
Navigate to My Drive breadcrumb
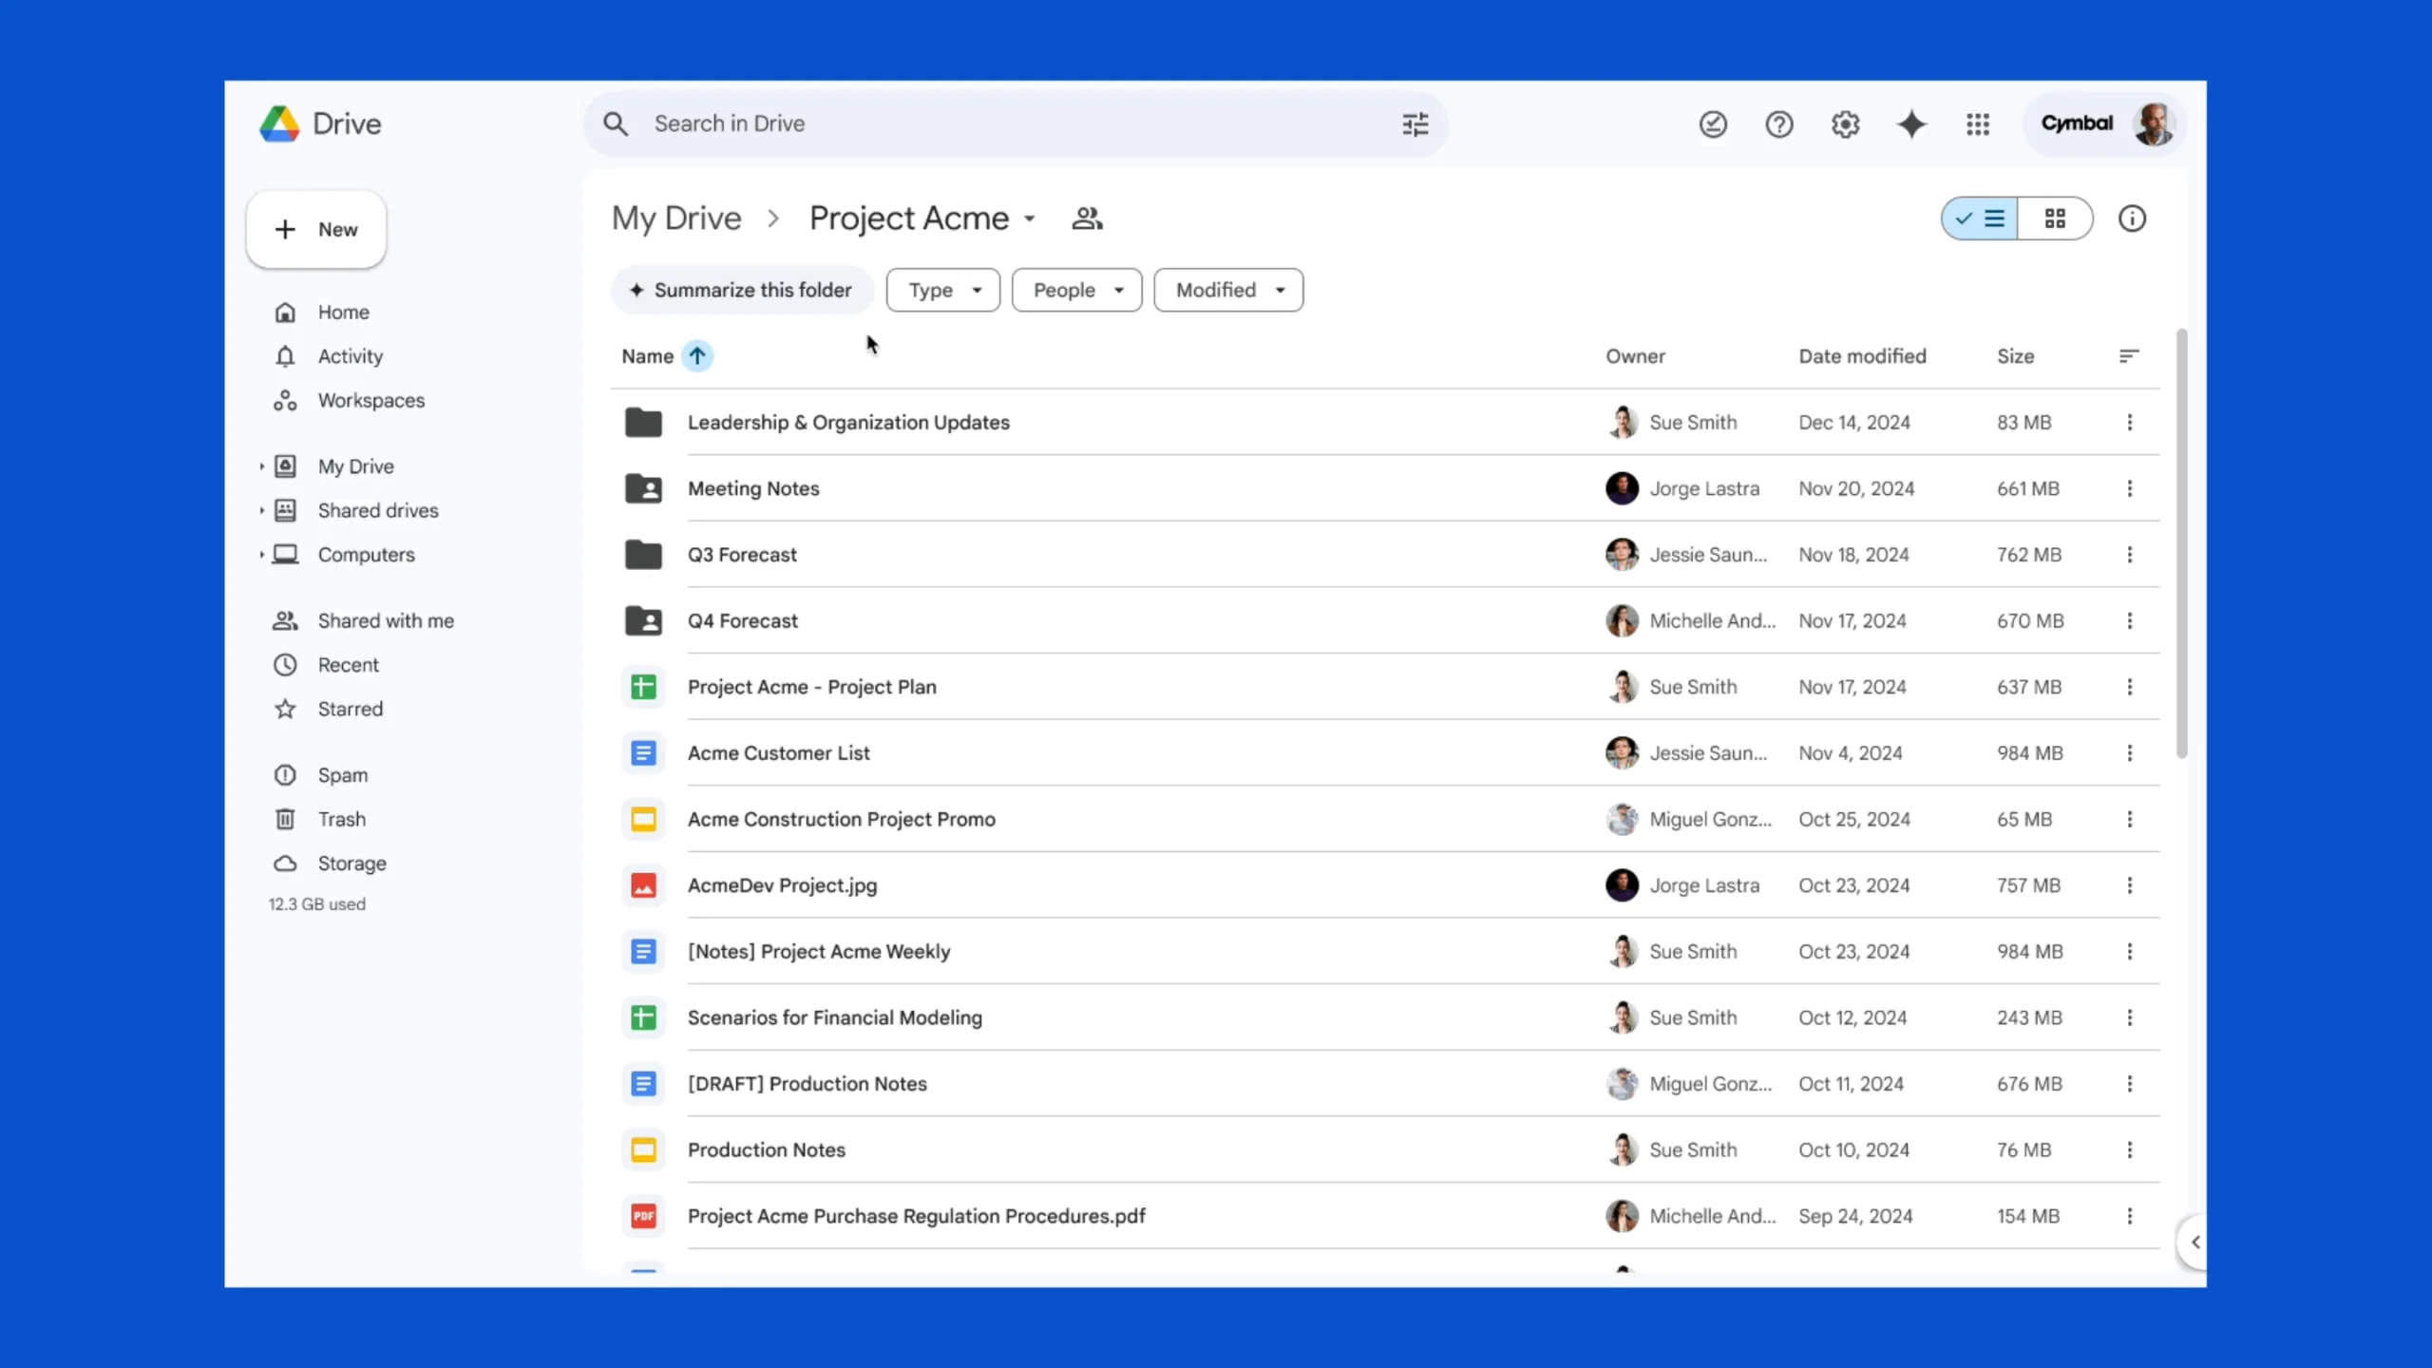point(676,218)
